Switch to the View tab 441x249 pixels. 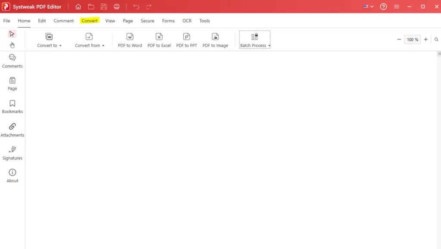(110, 21)
